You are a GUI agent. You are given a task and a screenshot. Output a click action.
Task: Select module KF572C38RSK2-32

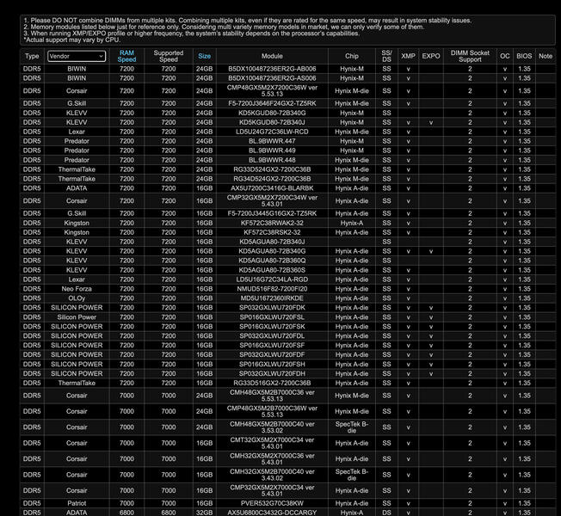pyautogui.click(x=272, y=232)
